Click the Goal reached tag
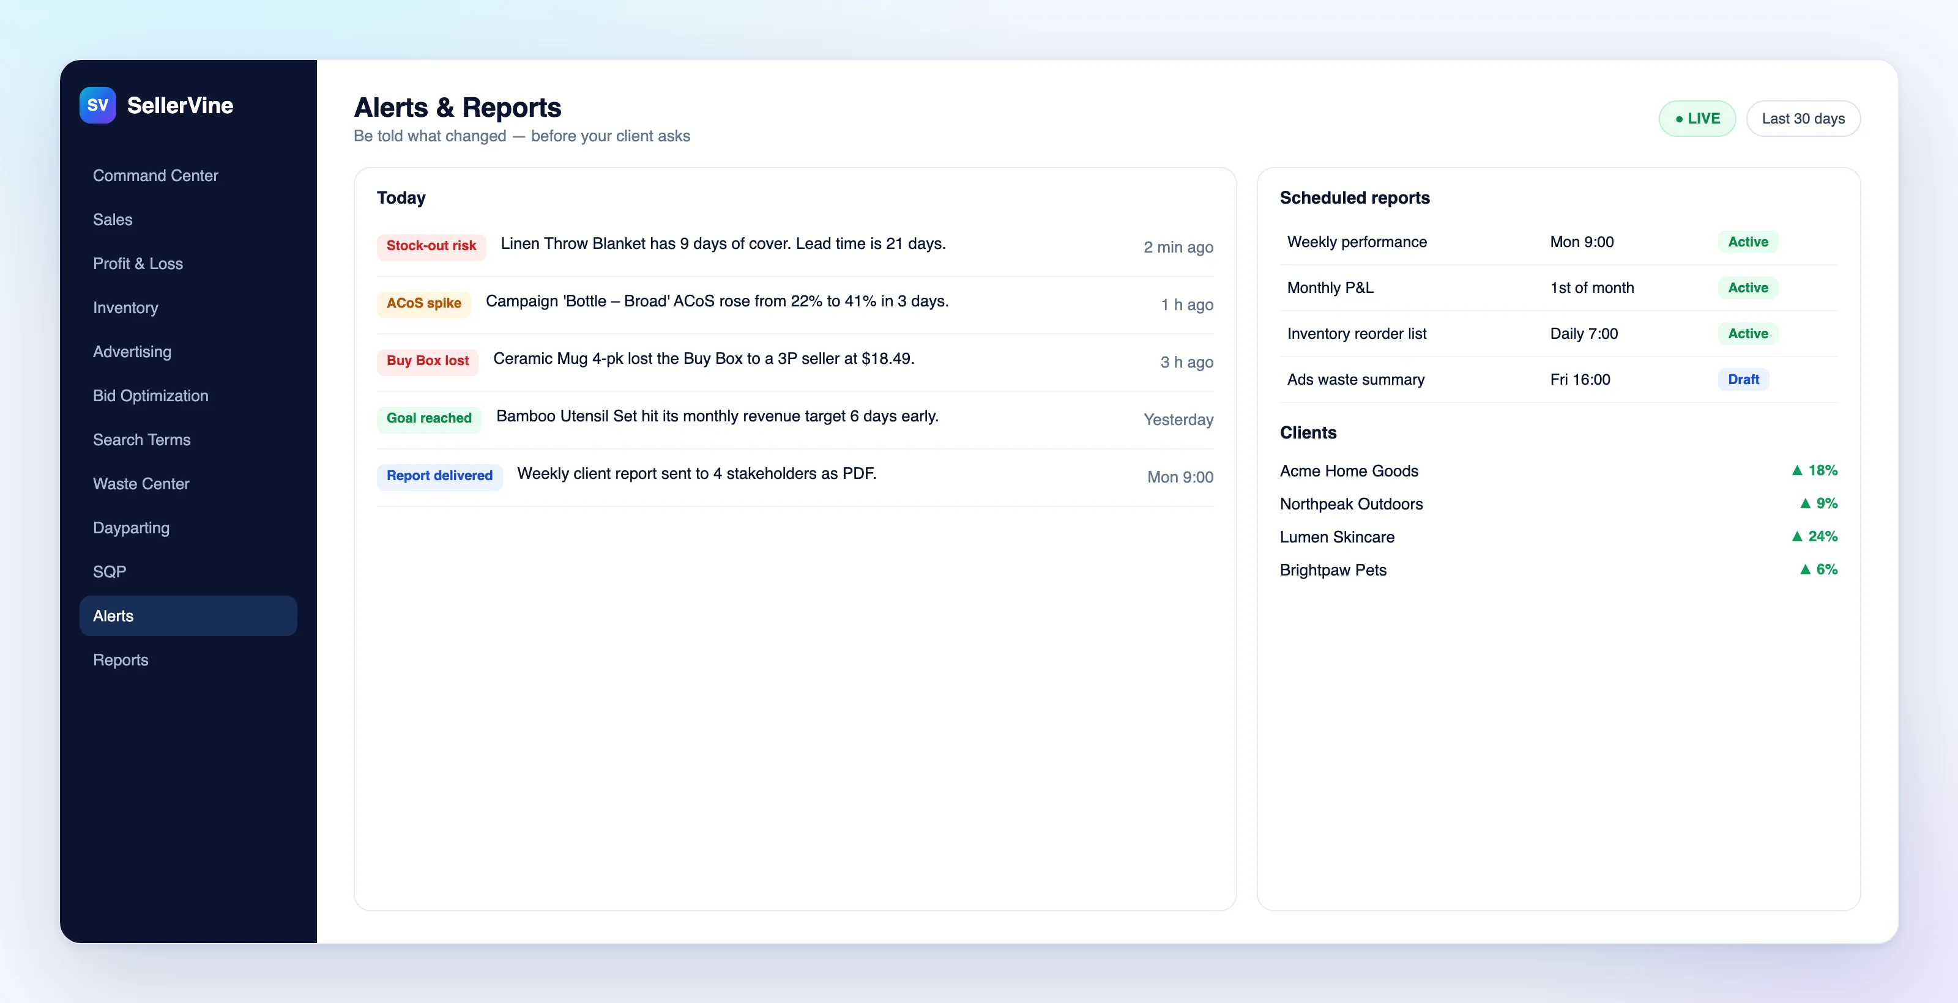Image resolution: width=1958 pixels, height=1003 pixels. coord(429,419)
